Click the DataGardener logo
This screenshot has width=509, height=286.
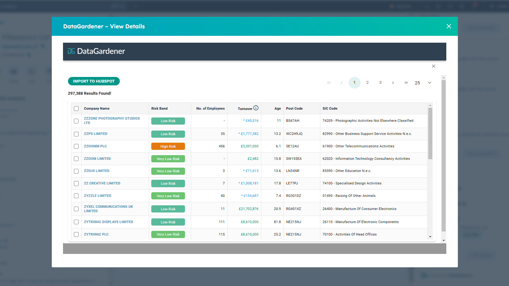click(96, 51)
